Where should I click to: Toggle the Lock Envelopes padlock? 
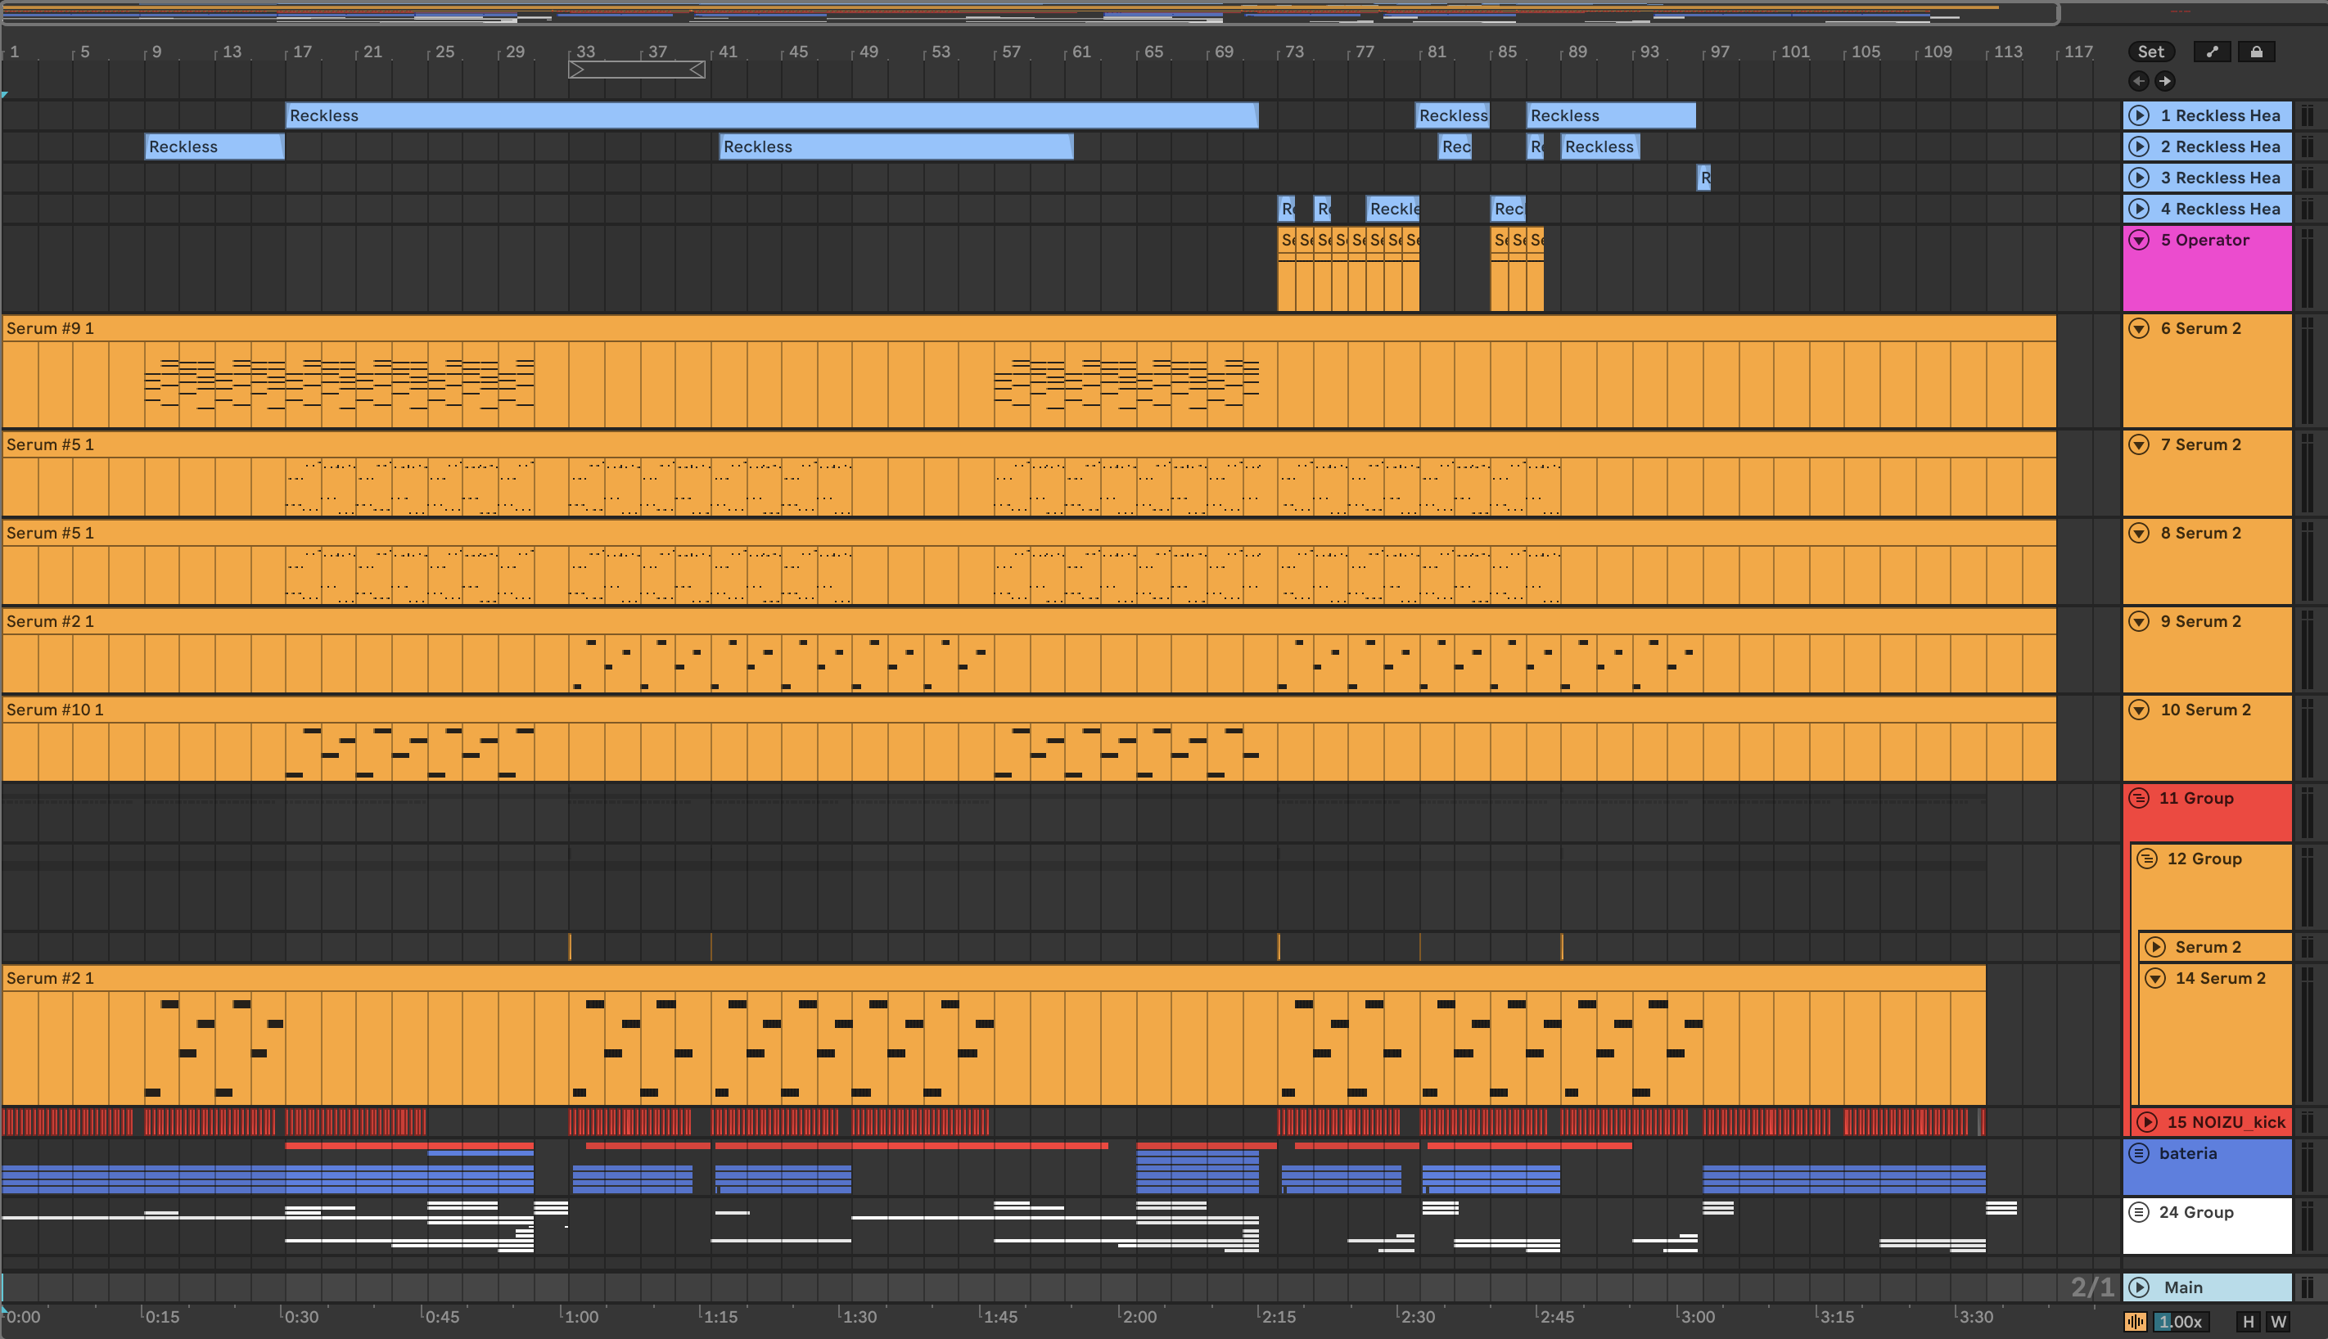click(x=2256, y=52)
